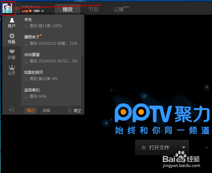Click monitor icon in 非你莫属 row
This screenshot has height=173, width=212.
(x=26, y=61)
